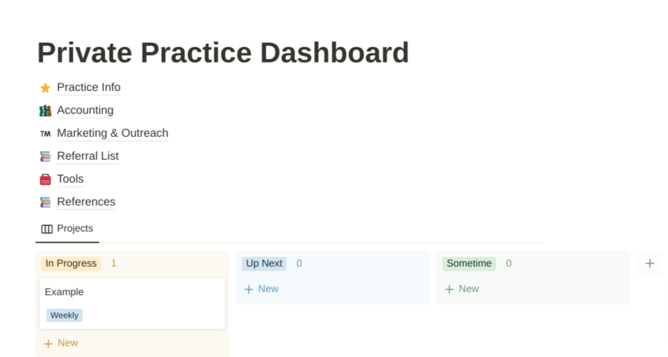Click the board icon on Projects tab
This screenshot has height=357, width=668.
click(47, 229)
